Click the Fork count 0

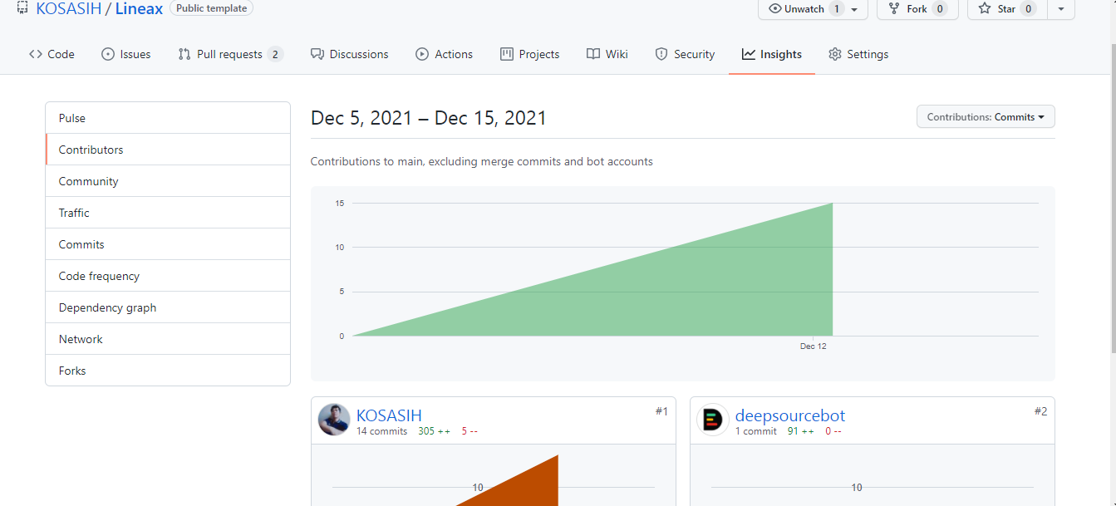[940, 8]
